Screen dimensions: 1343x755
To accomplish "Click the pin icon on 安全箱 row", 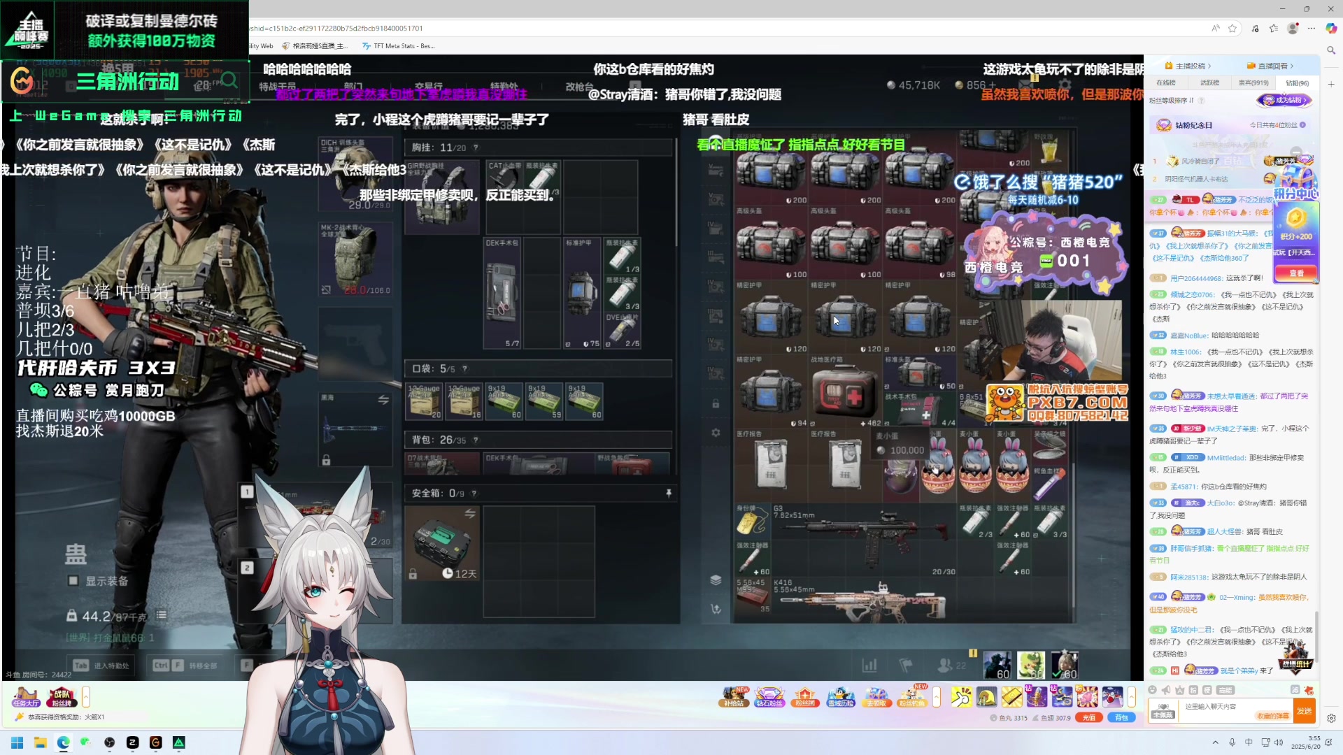I will pos(669,493).
